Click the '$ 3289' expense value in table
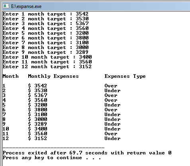 pos(37,124)
